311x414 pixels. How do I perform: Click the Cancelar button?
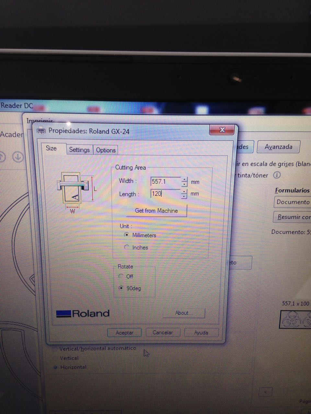point(163,332)
